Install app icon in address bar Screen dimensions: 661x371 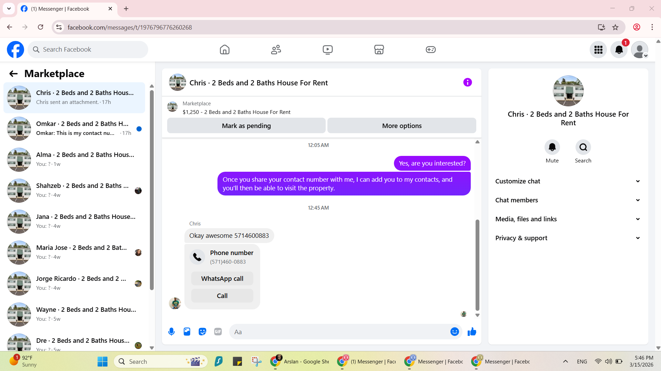pyautogui.click(x=601, y=27)
